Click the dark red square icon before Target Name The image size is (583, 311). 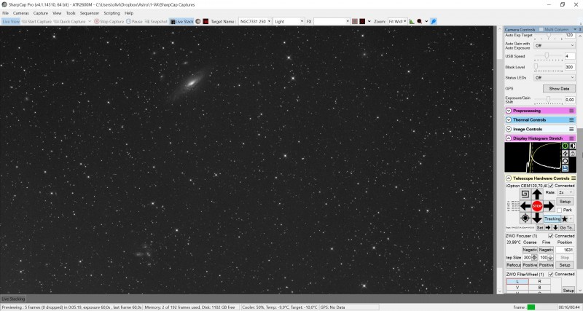pos(206,22)
